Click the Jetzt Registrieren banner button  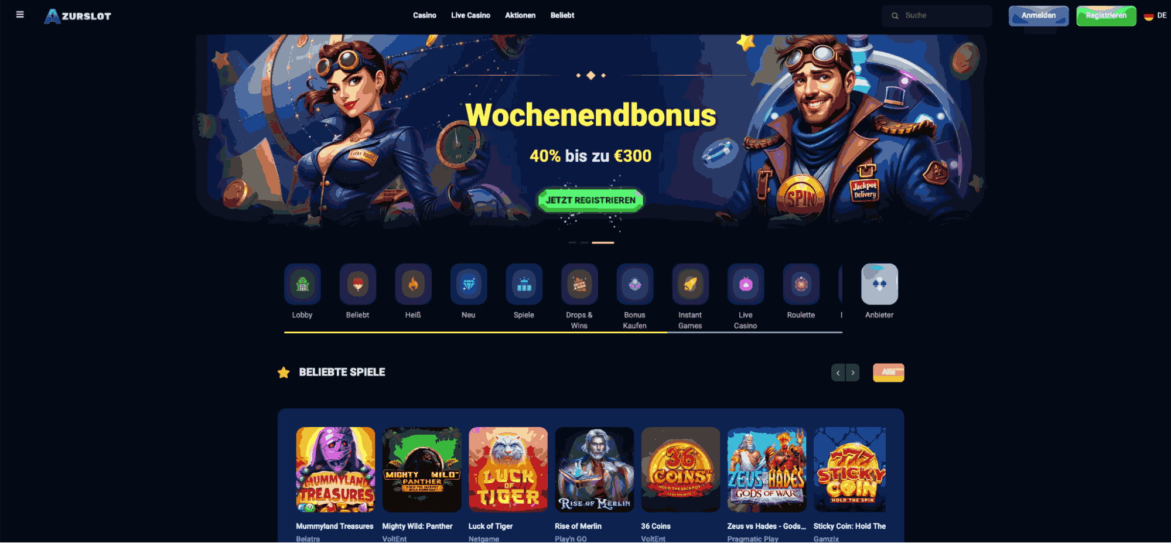click(590, 200)
